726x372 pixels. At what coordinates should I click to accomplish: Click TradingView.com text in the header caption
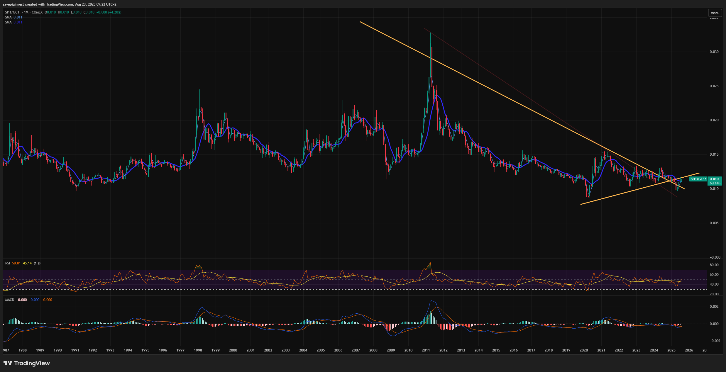[x=60, y=4]
